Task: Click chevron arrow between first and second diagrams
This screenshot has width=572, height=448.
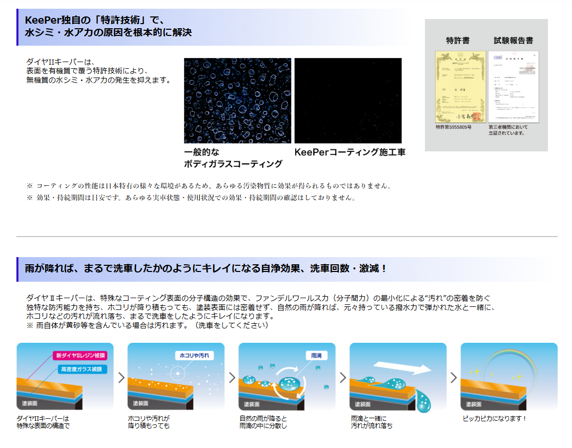Action: (121, 378)
